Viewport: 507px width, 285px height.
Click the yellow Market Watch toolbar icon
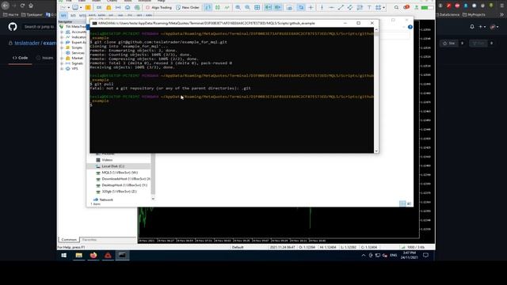88,7
